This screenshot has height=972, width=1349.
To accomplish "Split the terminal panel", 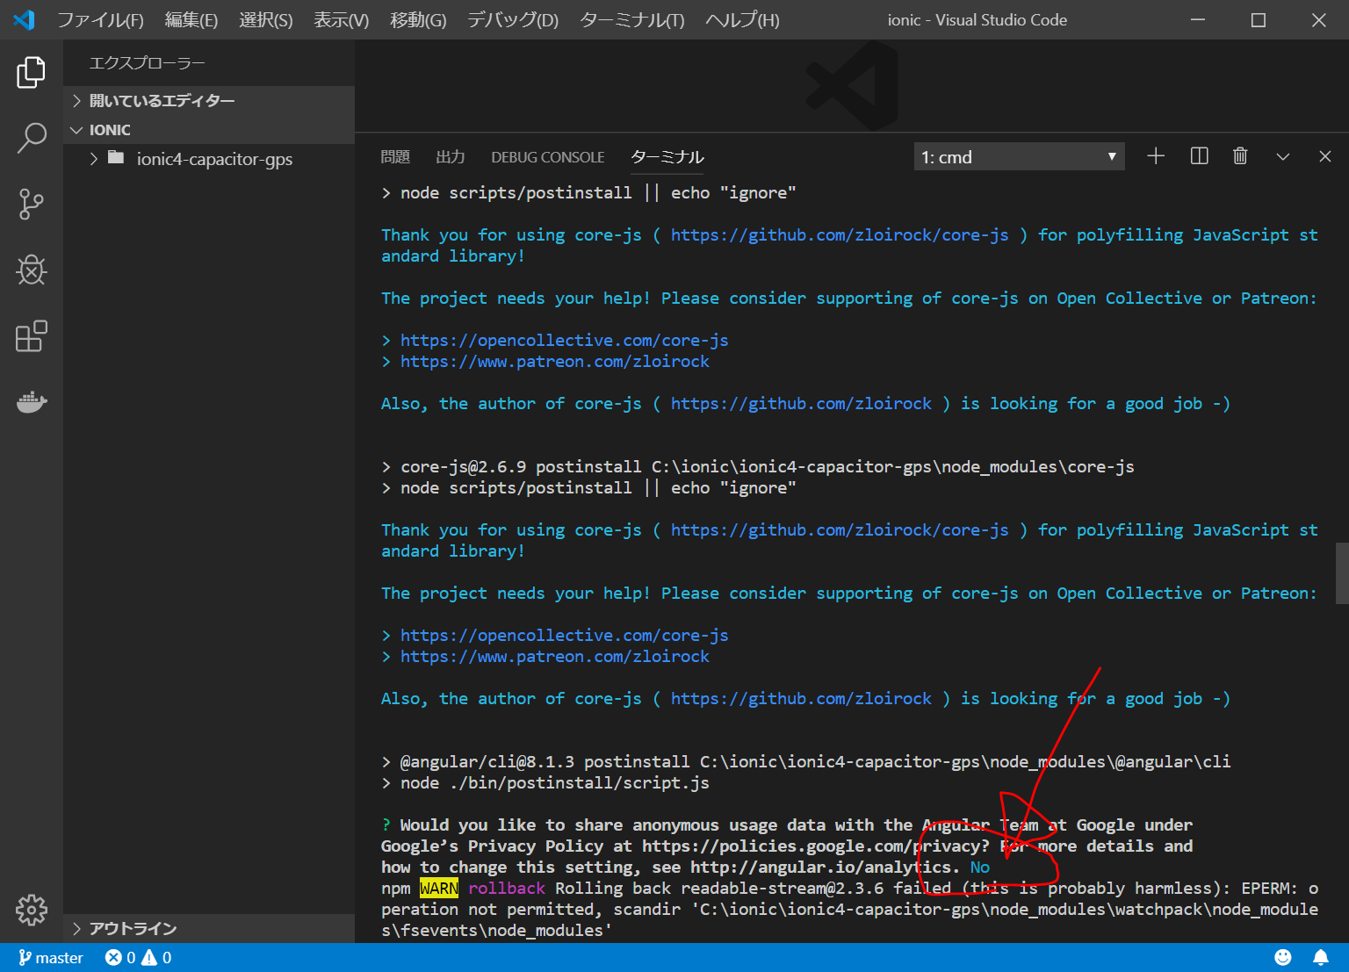I will click(x=1199, y=156).
